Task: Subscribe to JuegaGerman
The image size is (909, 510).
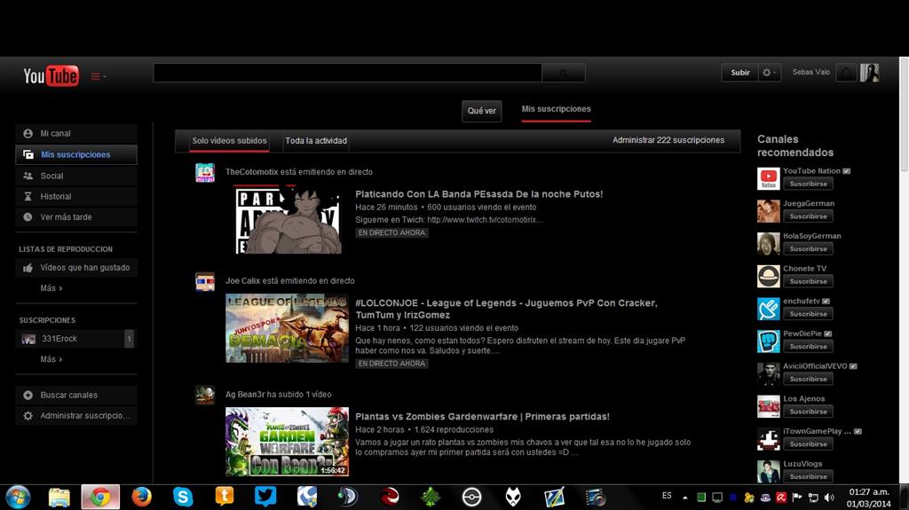Action: pyautogui.click(x=808, y=216)
